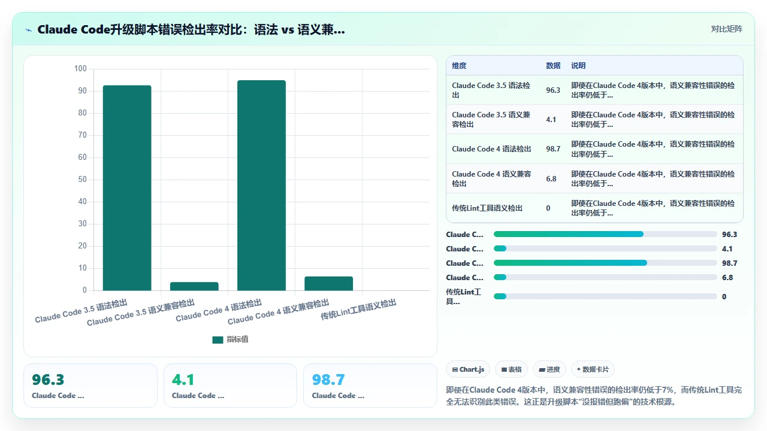
Task: Click the 数据 column header
Action: click(x=553, y=65)
